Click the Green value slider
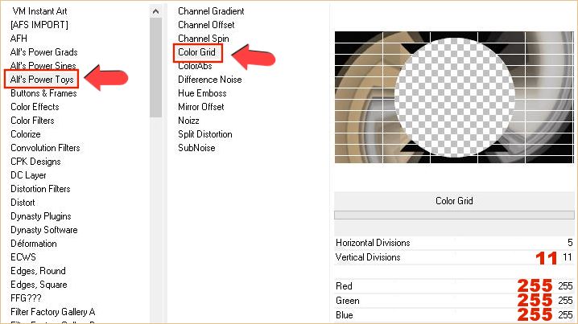Viewport: 578px width, 324px height. [x=483, y=301]
